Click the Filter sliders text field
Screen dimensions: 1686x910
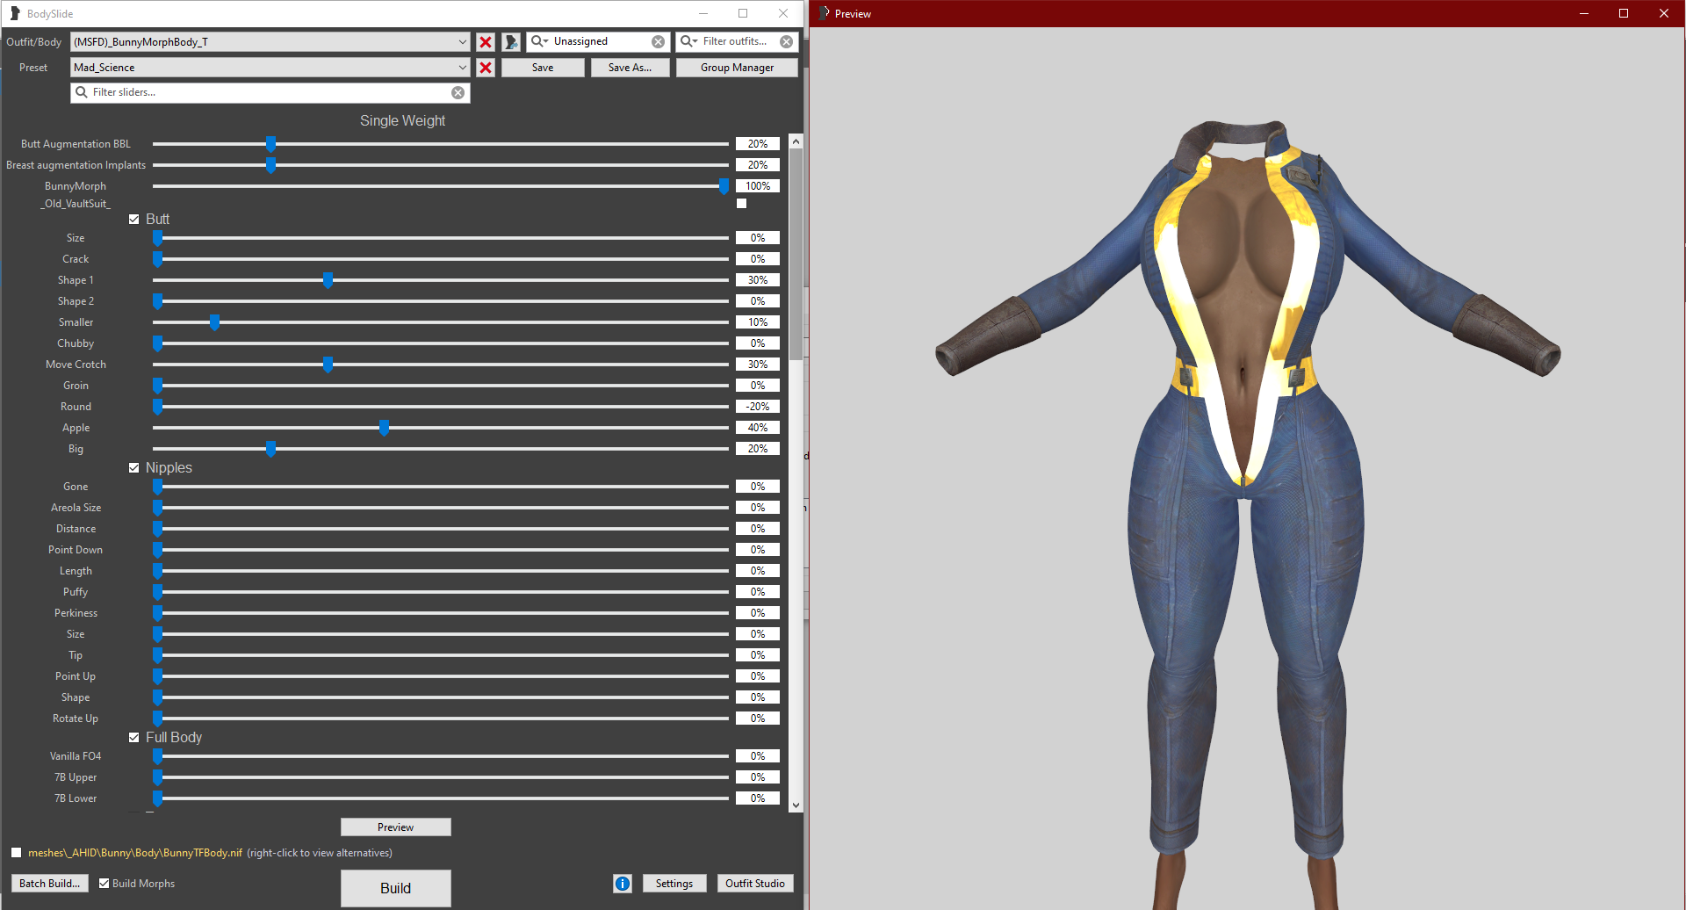coord(270,92)
